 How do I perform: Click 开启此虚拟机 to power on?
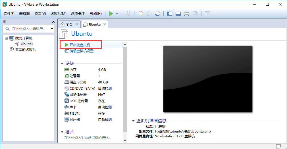pyautogui.click(x=80, y=45)
